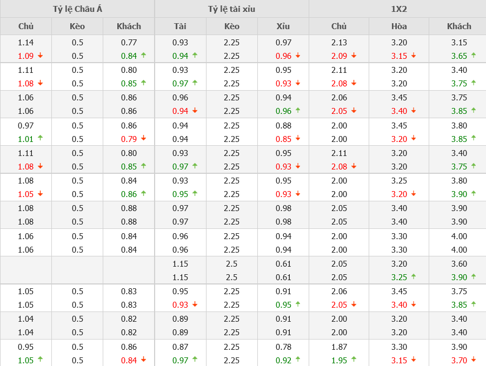Click the 2.13 odds value
This screenshot has height=366, width=486.
[339, 43]
